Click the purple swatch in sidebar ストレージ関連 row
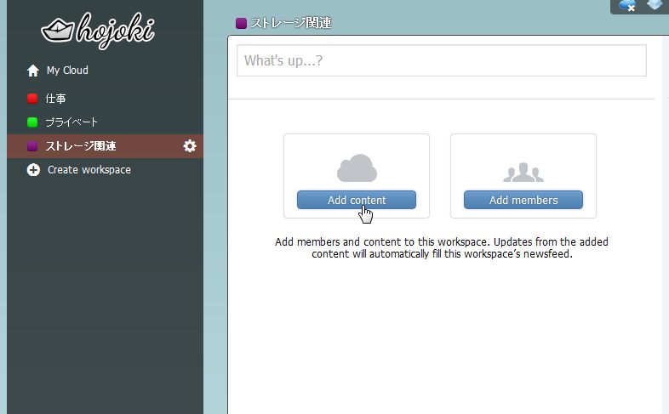The width and height of the screenshot is (669, 414). [32, 146]
